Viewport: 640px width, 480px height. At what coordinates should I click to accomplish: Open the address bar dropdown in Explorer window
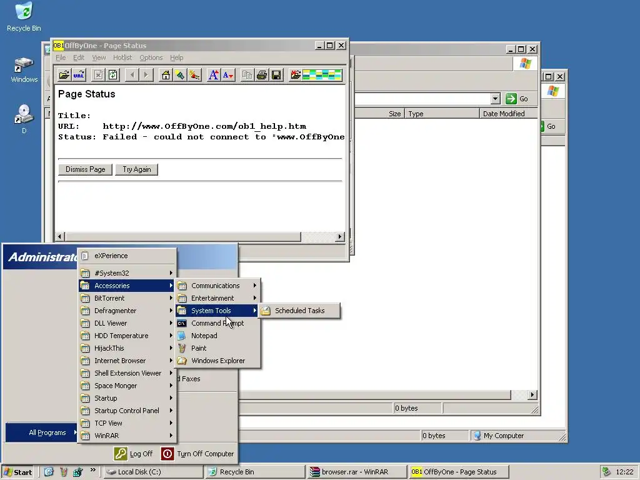pyautogui.click(x=495, y=99)
